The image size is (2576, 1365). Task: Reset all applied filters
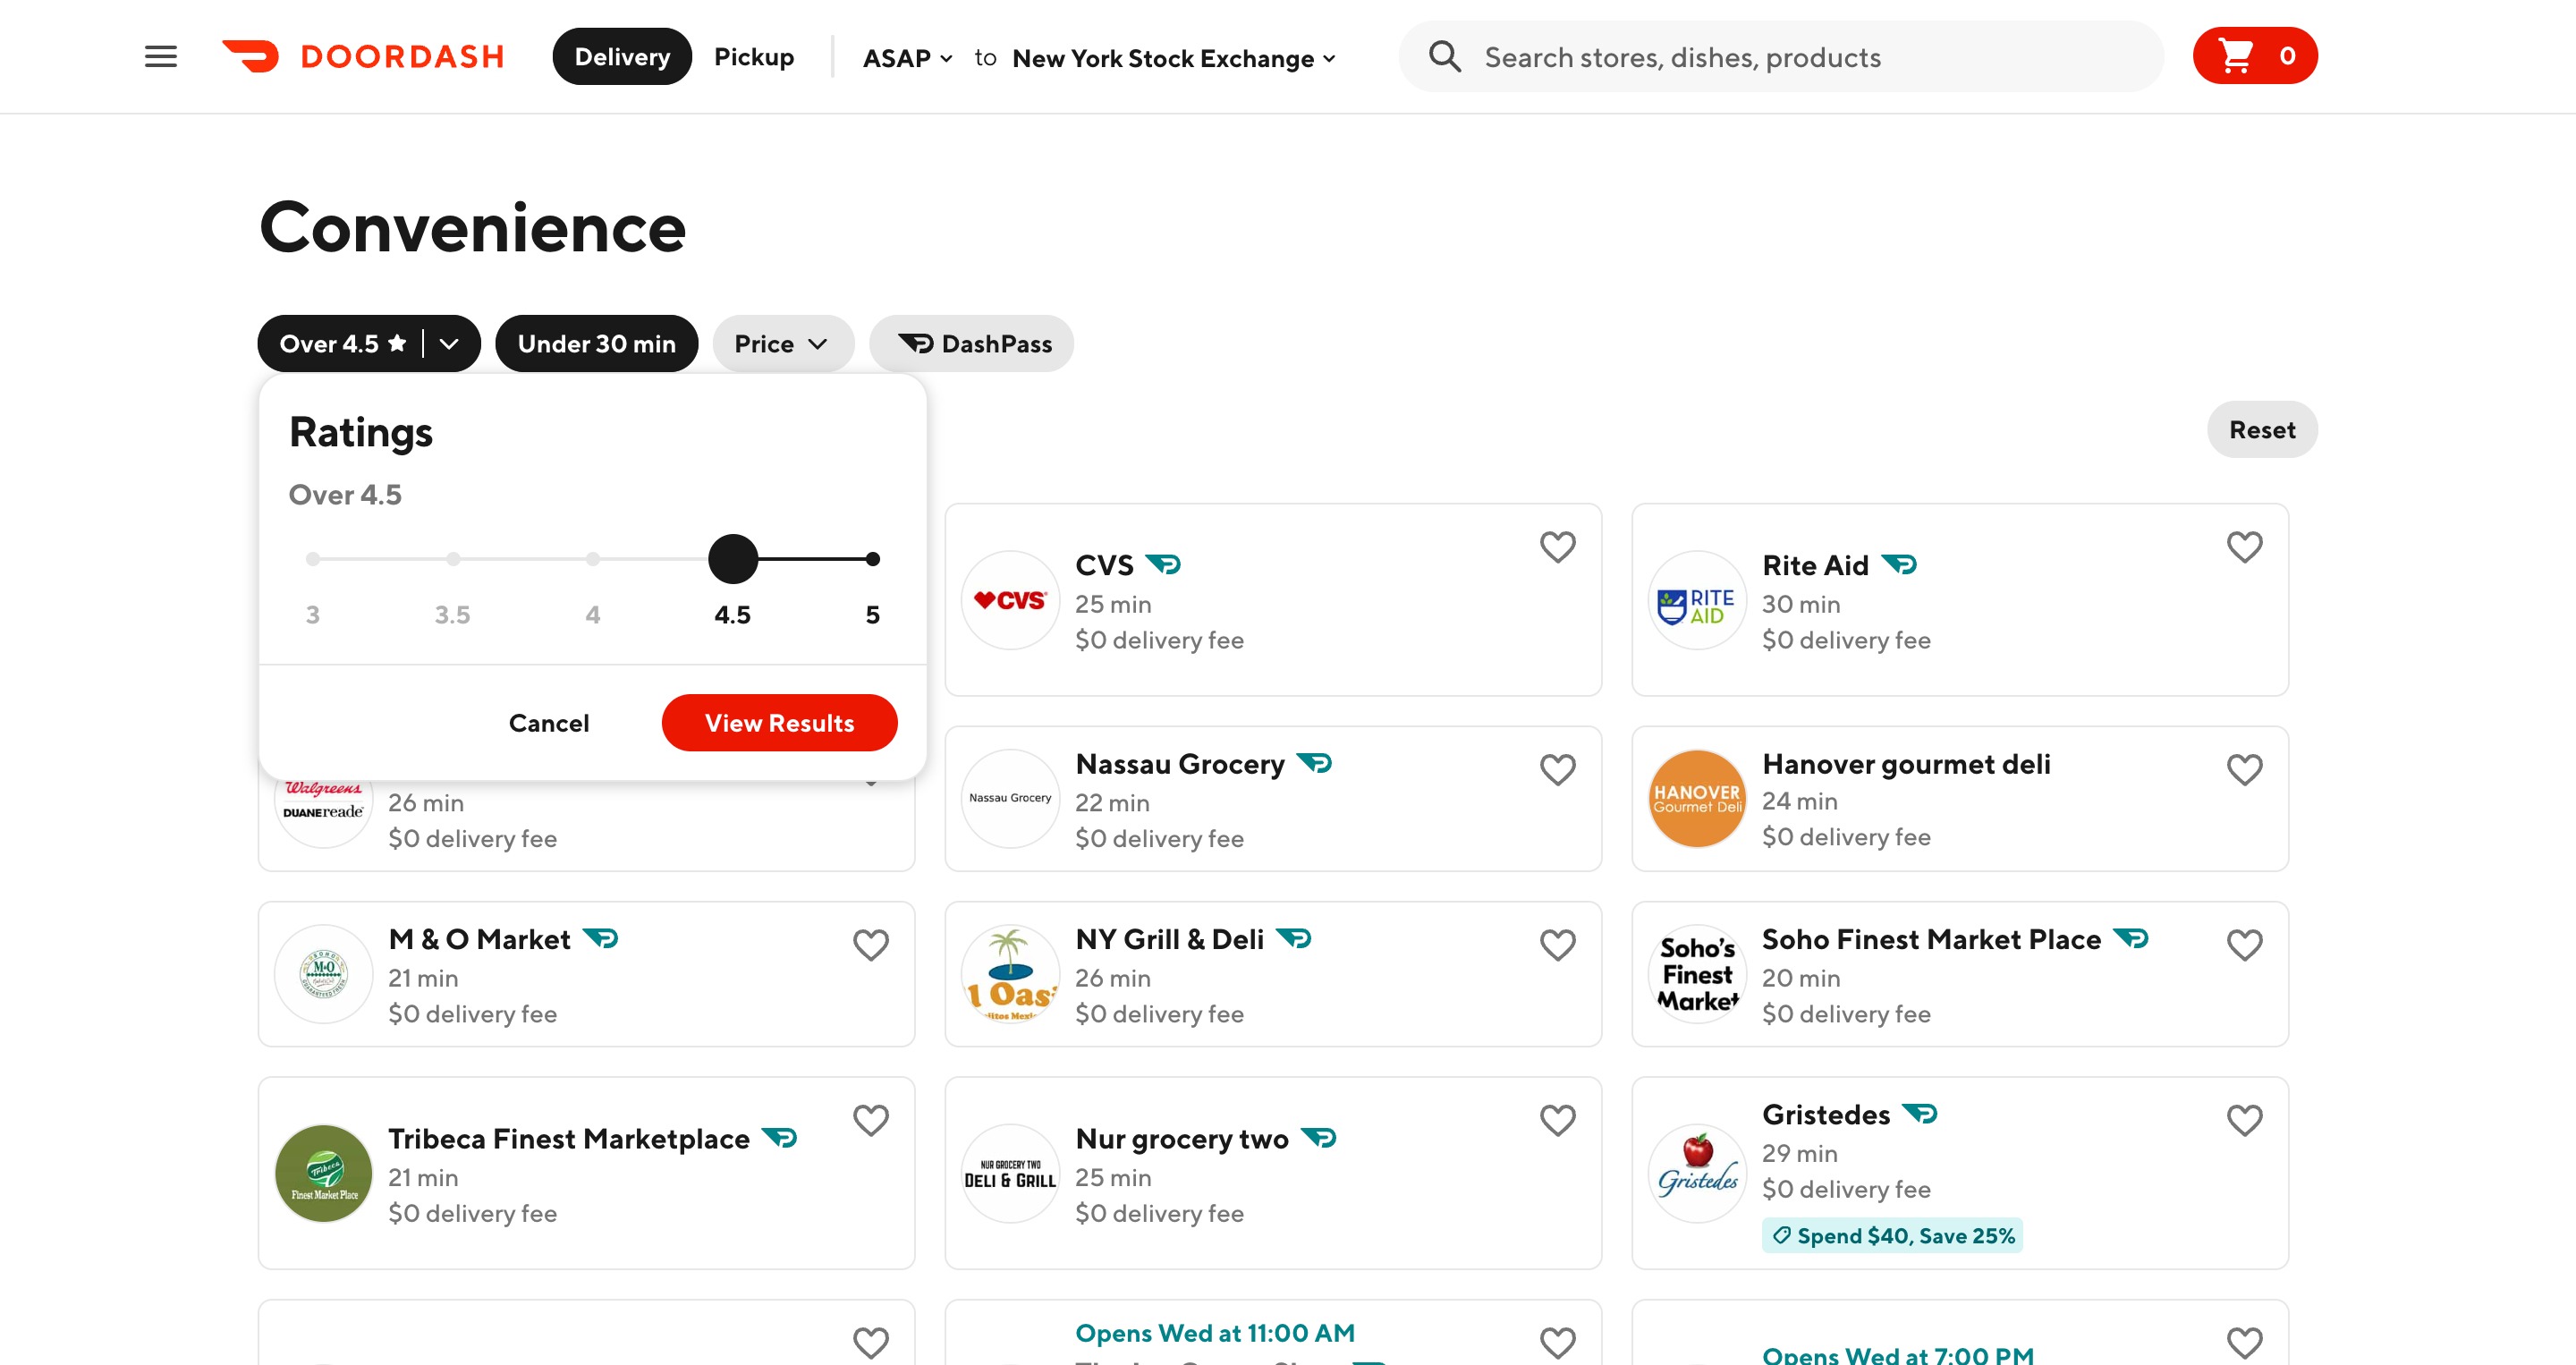pos(2262,430)
